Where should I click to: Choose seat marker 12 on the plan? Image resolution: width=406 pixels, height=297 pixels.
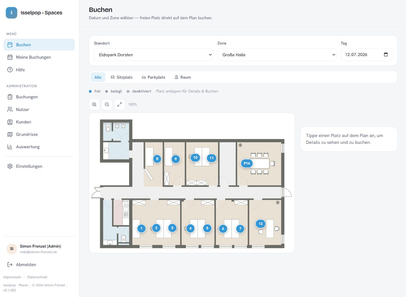pyautogui.click(x=260, y=224)
